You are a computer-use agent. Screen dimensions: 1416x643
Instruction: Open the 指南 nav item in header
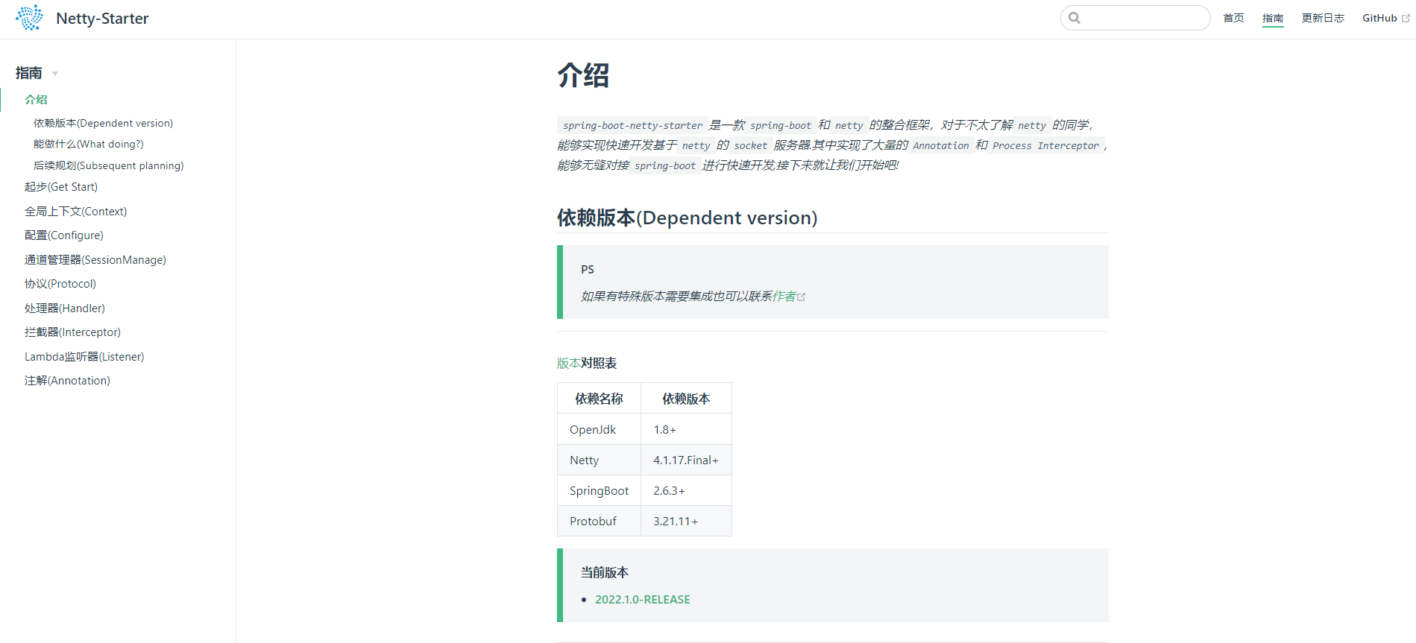[1273, 18]
